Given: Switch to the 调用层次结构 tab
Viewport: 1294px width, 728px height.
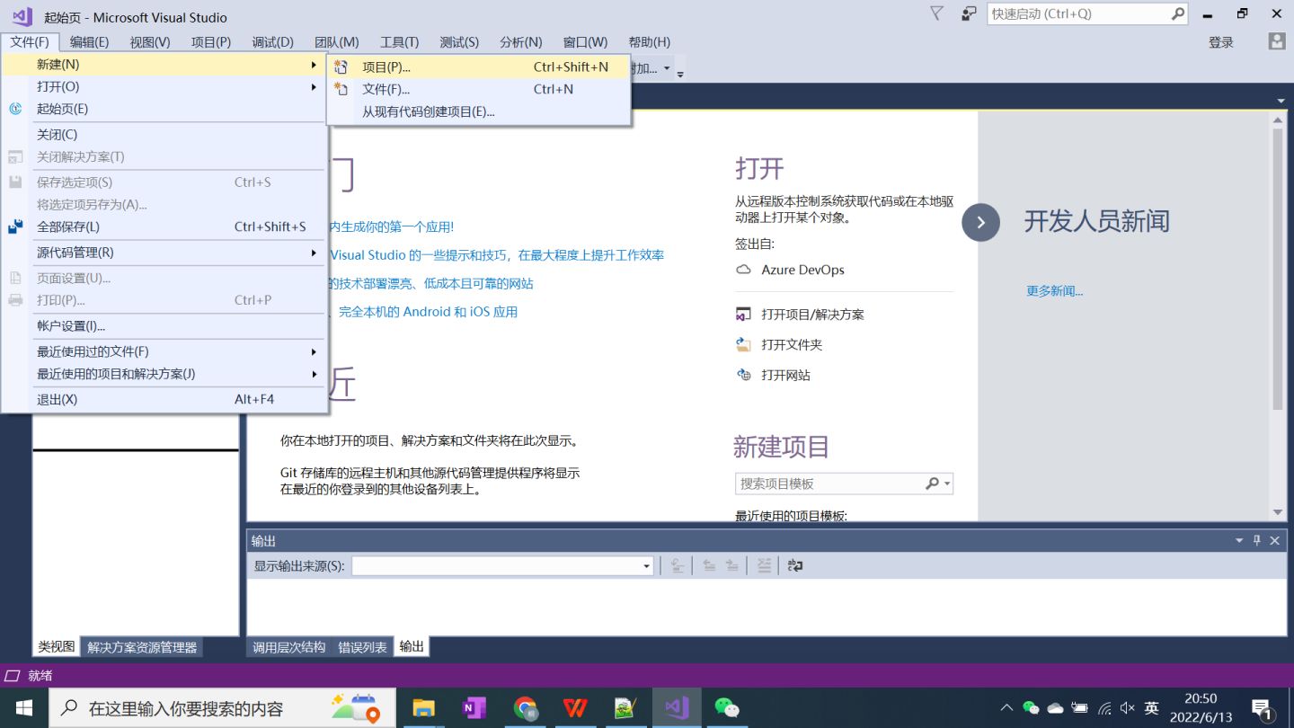Looking at the screenshot, I should pos(288,647).
